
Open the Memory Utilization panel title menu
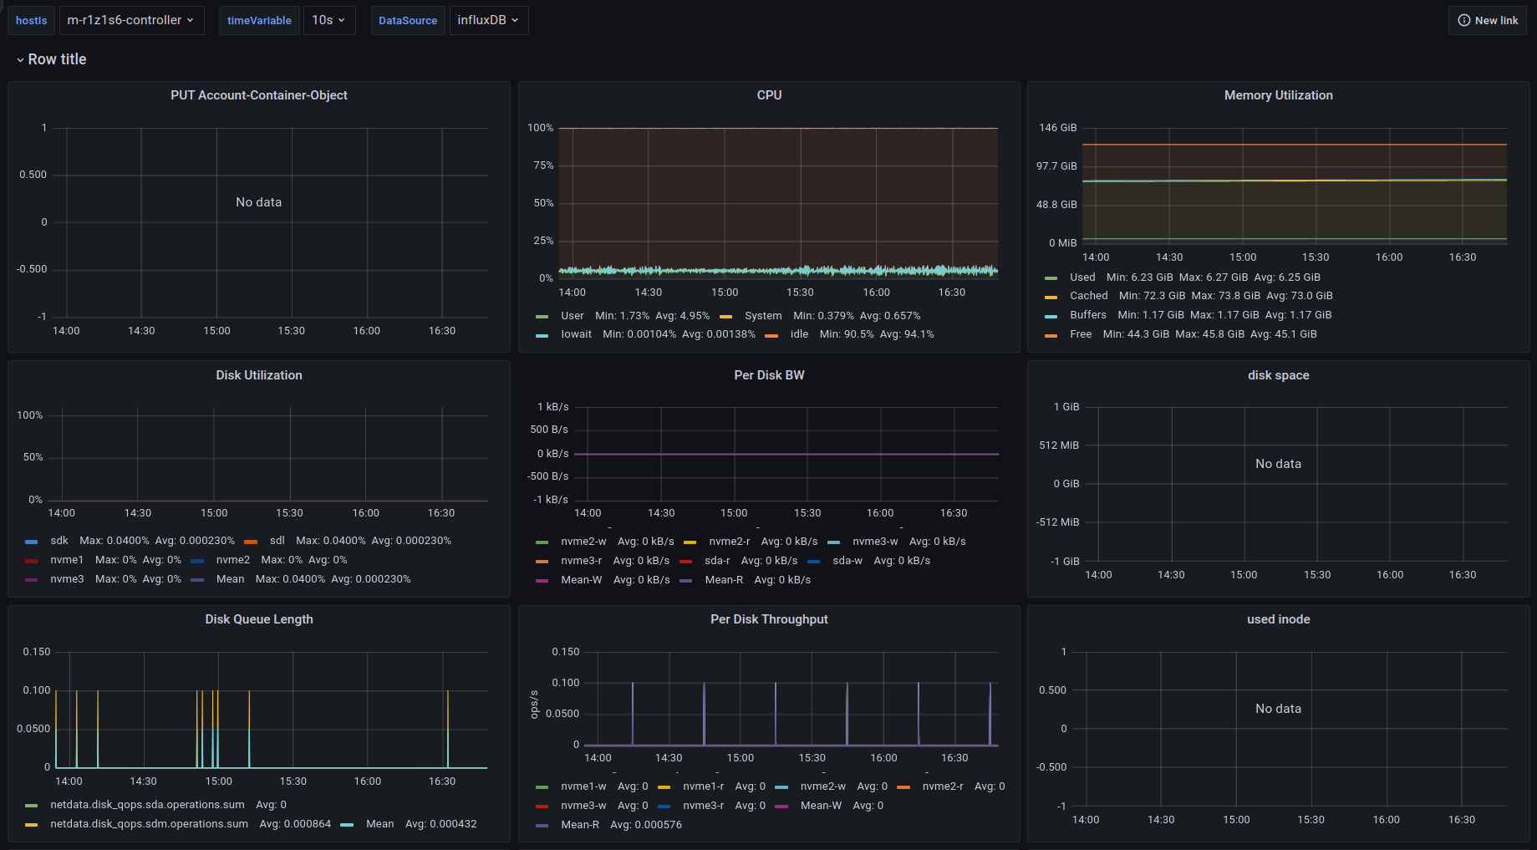click(1278, 95)
